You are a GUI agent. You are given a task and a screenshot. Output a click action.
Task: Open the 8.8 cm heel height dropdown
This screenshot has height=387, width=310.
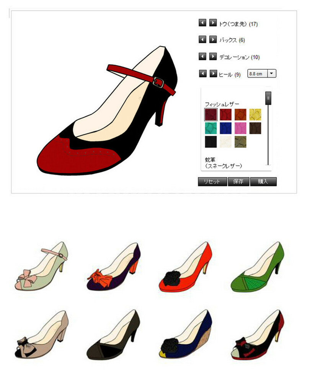[271, 73]
